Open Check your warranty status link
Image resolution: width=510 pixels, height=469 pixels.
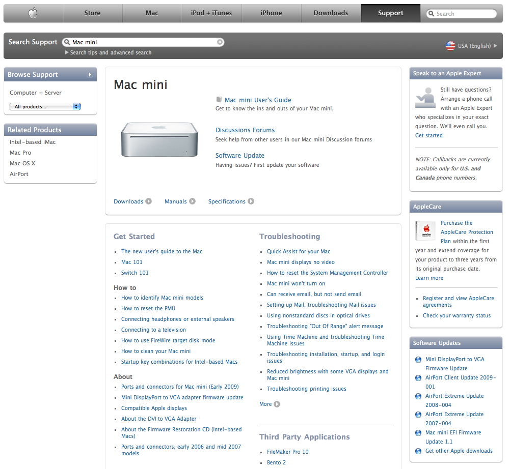click(x=457, y=315)
